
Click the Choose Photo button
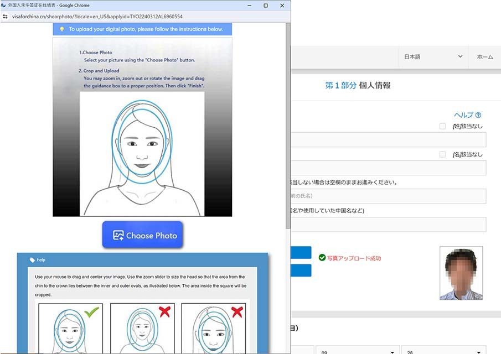(x=143, y=235)
